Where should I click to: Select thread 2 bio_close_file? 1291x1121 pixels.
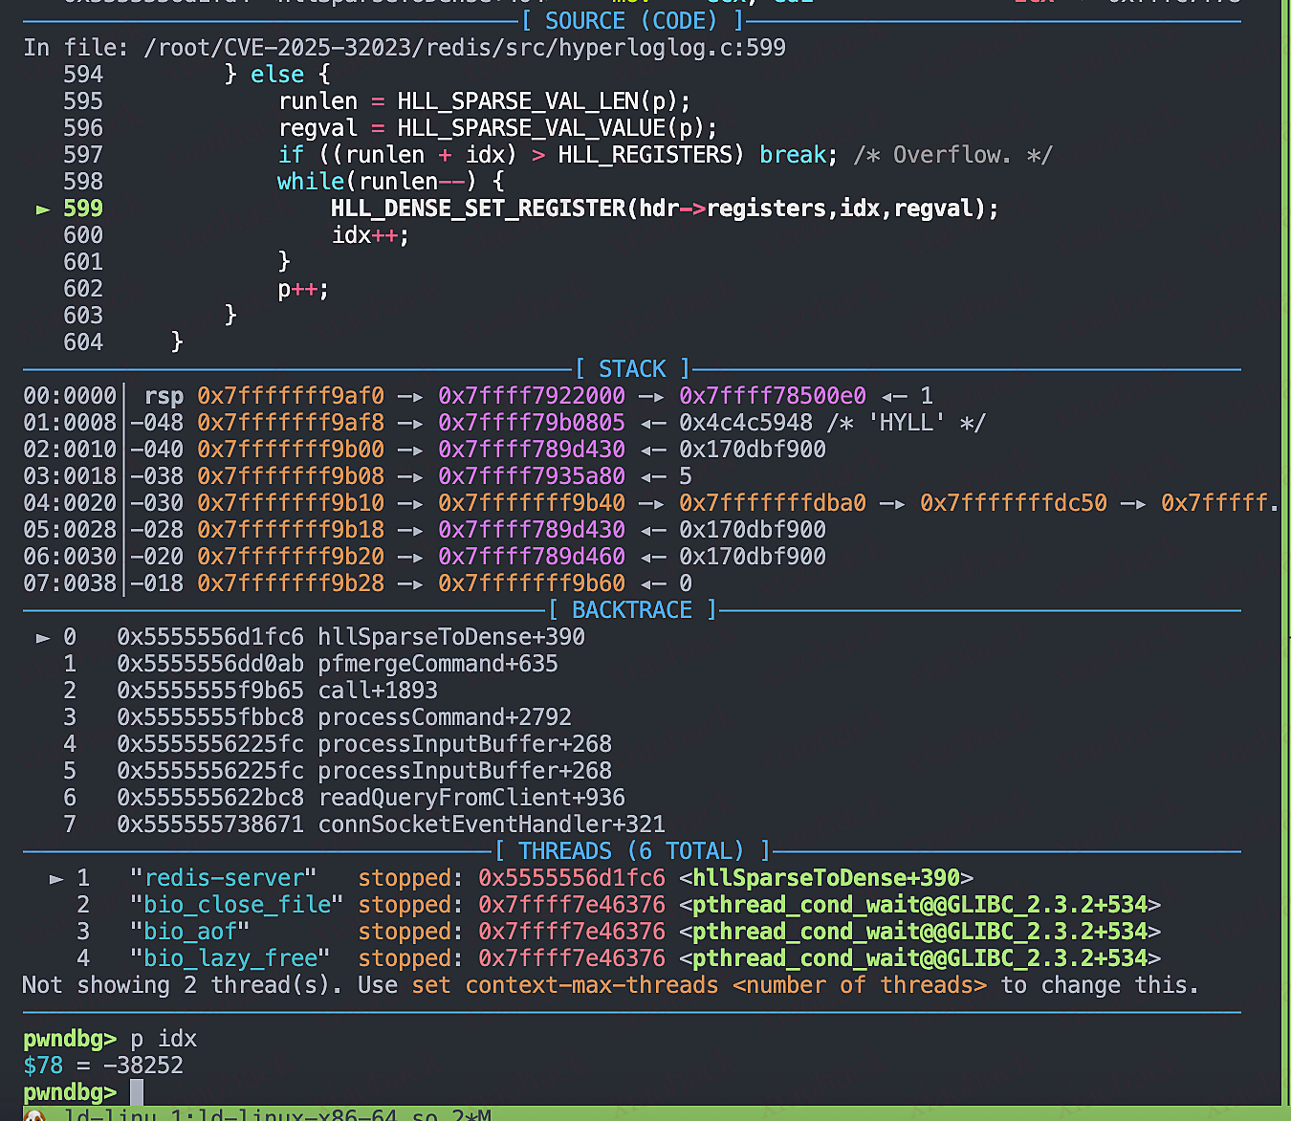tap(237, 904)
